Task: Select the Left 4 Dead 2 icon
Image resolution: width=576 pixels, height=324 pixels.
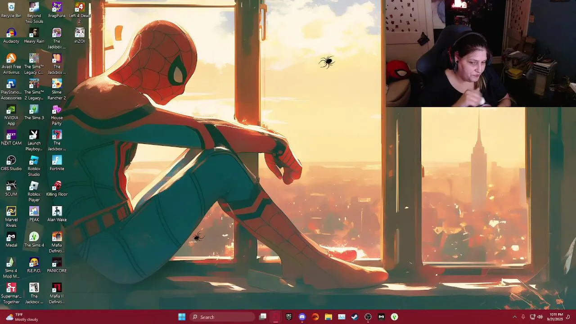Action: click(80, 13)
